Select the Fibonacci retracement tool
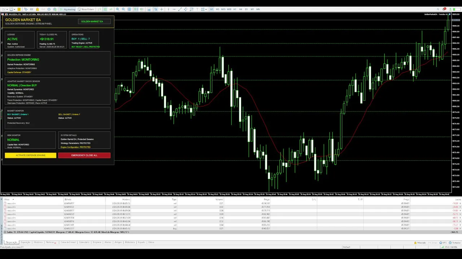462x259 pixels. coord(192,9)
